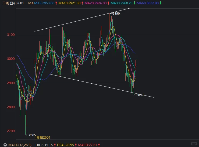Select the MA10:2921.30 value

pos(69,3)
